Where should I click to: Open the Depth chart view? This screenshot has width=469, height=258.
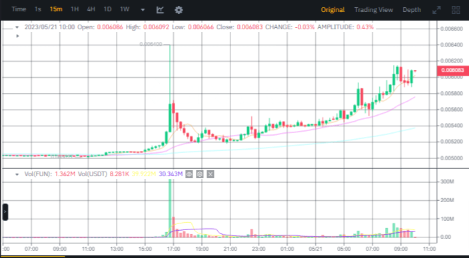point(412,10)
